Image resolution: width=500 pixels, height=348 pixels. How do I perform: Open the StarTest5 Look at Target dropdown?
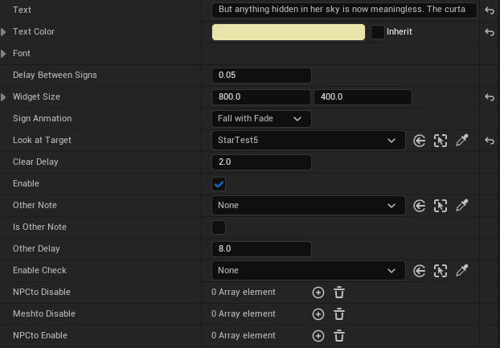point(307,141)
